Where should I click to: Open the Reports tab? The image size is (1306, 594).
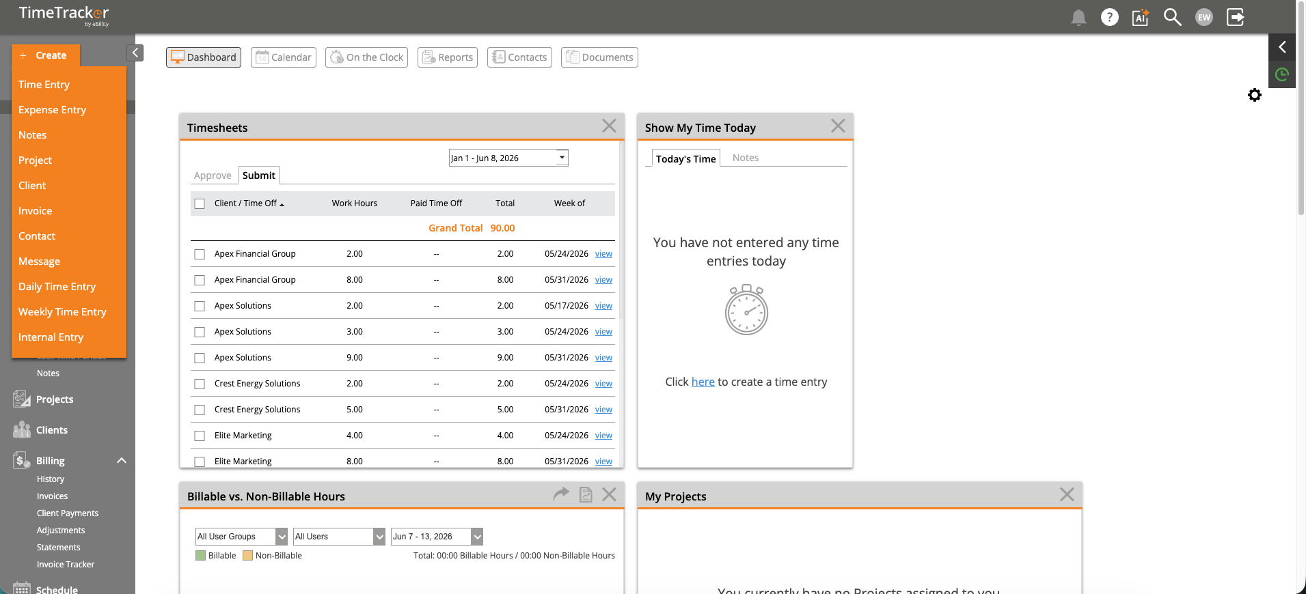click(x=448, y=57)
